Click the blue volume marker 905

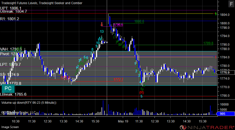[x=225, y=114]
